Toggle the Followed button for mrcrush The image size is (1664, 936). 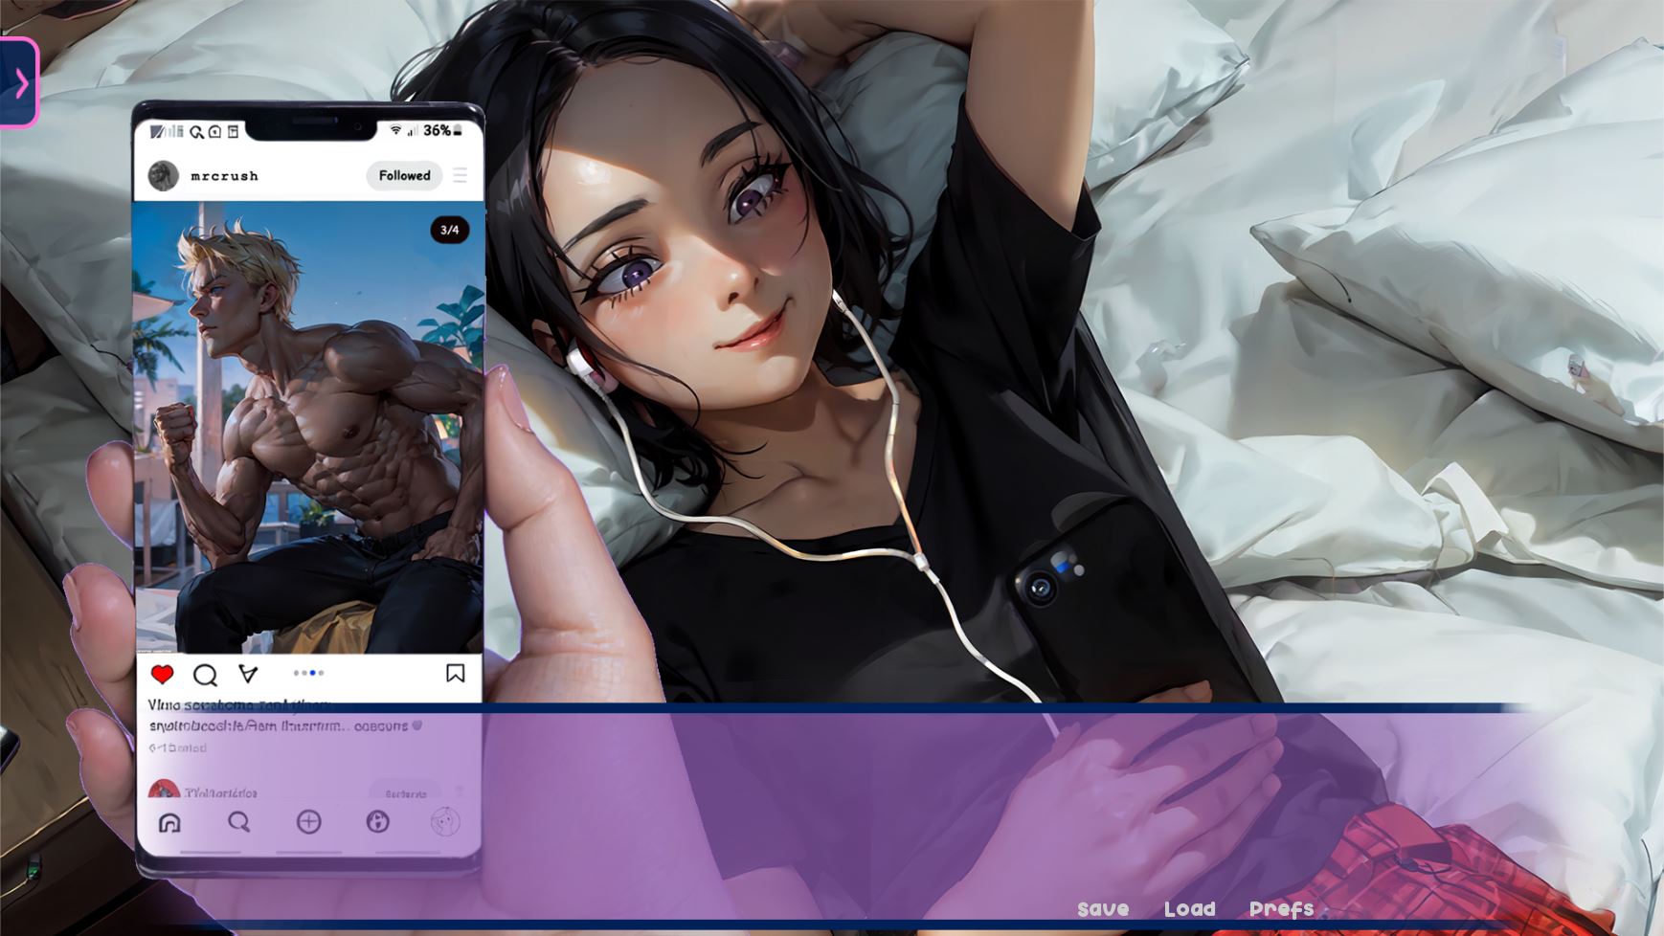point(404,176)
